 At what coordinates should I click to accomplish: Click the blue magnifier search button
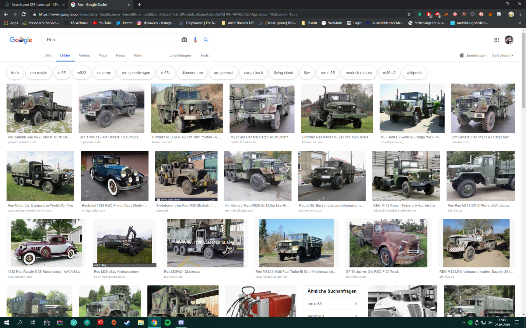click(x=206, y=40)
